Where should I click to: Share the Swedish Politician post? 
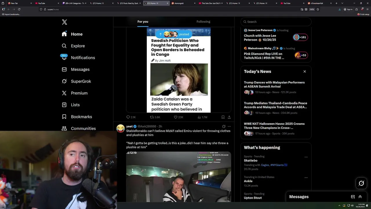coord(229,117)
